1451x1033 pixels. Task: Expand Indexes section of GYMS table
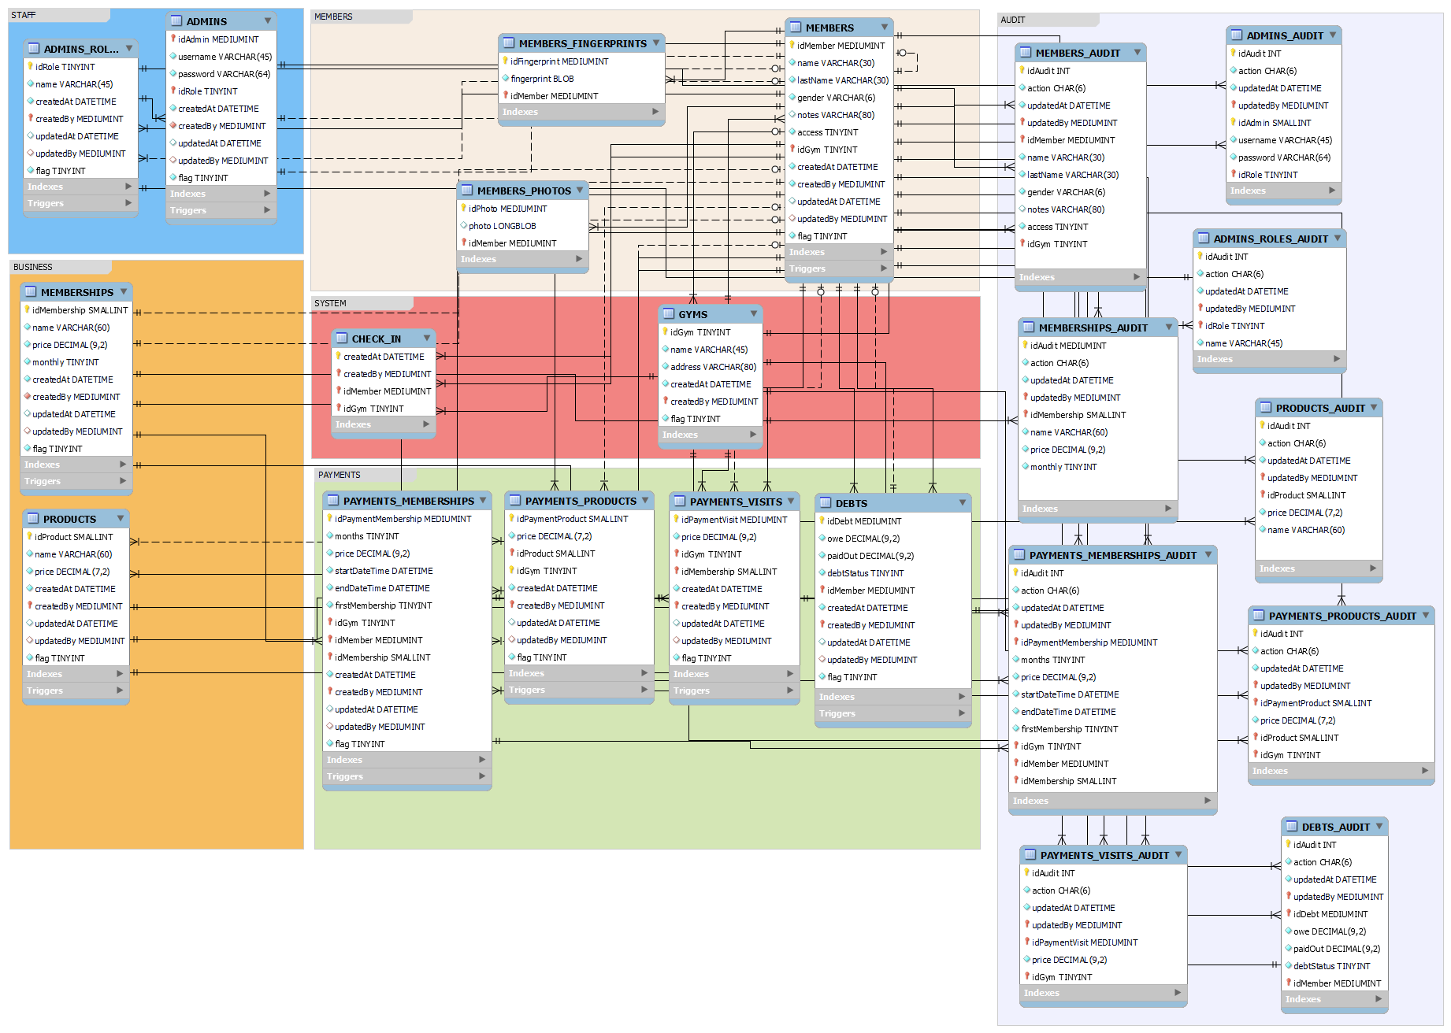coord(753,435)
